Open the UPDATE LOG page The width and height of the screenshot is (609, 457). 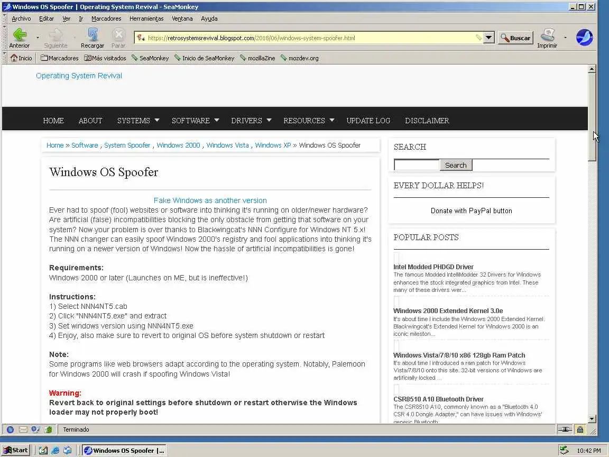(x=368, y=121)
